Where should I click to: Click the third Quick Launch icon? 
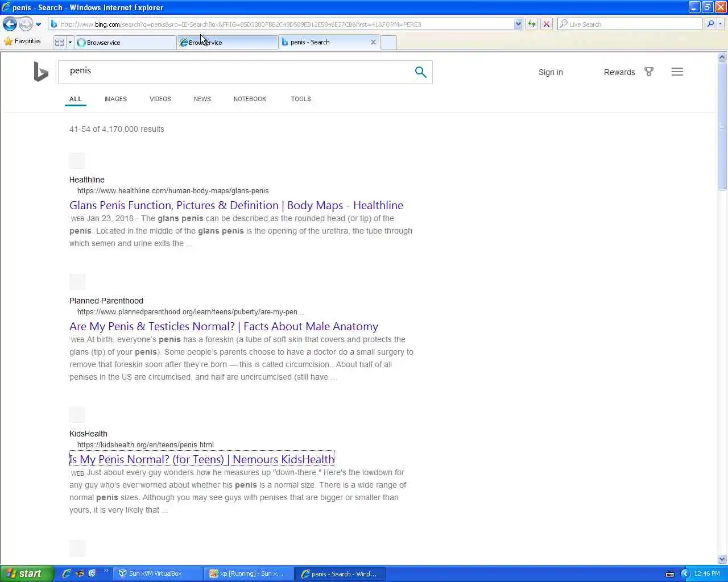coord(92,573)
